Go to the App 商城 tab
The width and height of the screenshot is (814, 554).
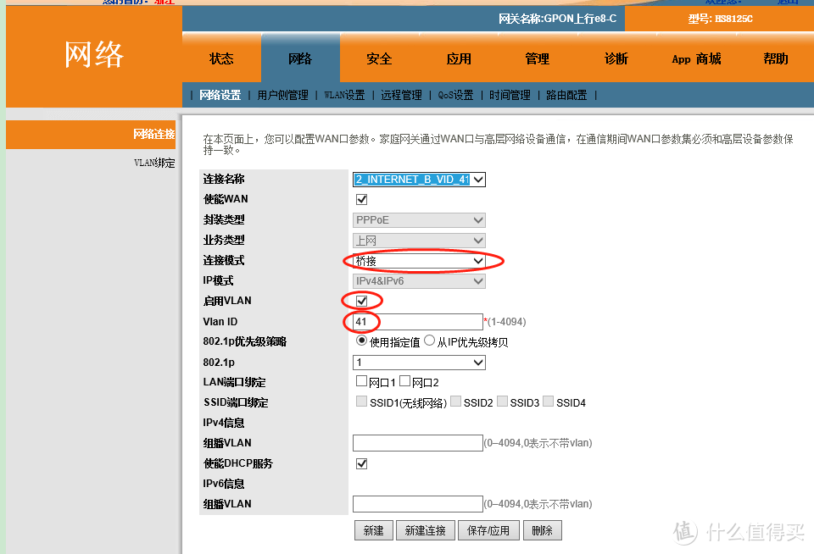pyautogui.click(x=695, y=58)
